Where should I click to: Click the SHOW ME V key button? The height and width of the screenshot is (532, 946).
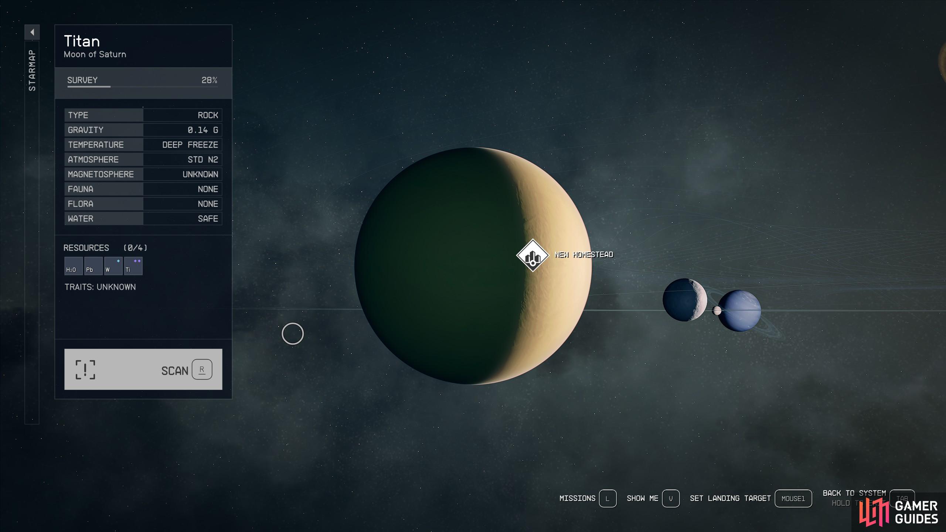(671, 498)
